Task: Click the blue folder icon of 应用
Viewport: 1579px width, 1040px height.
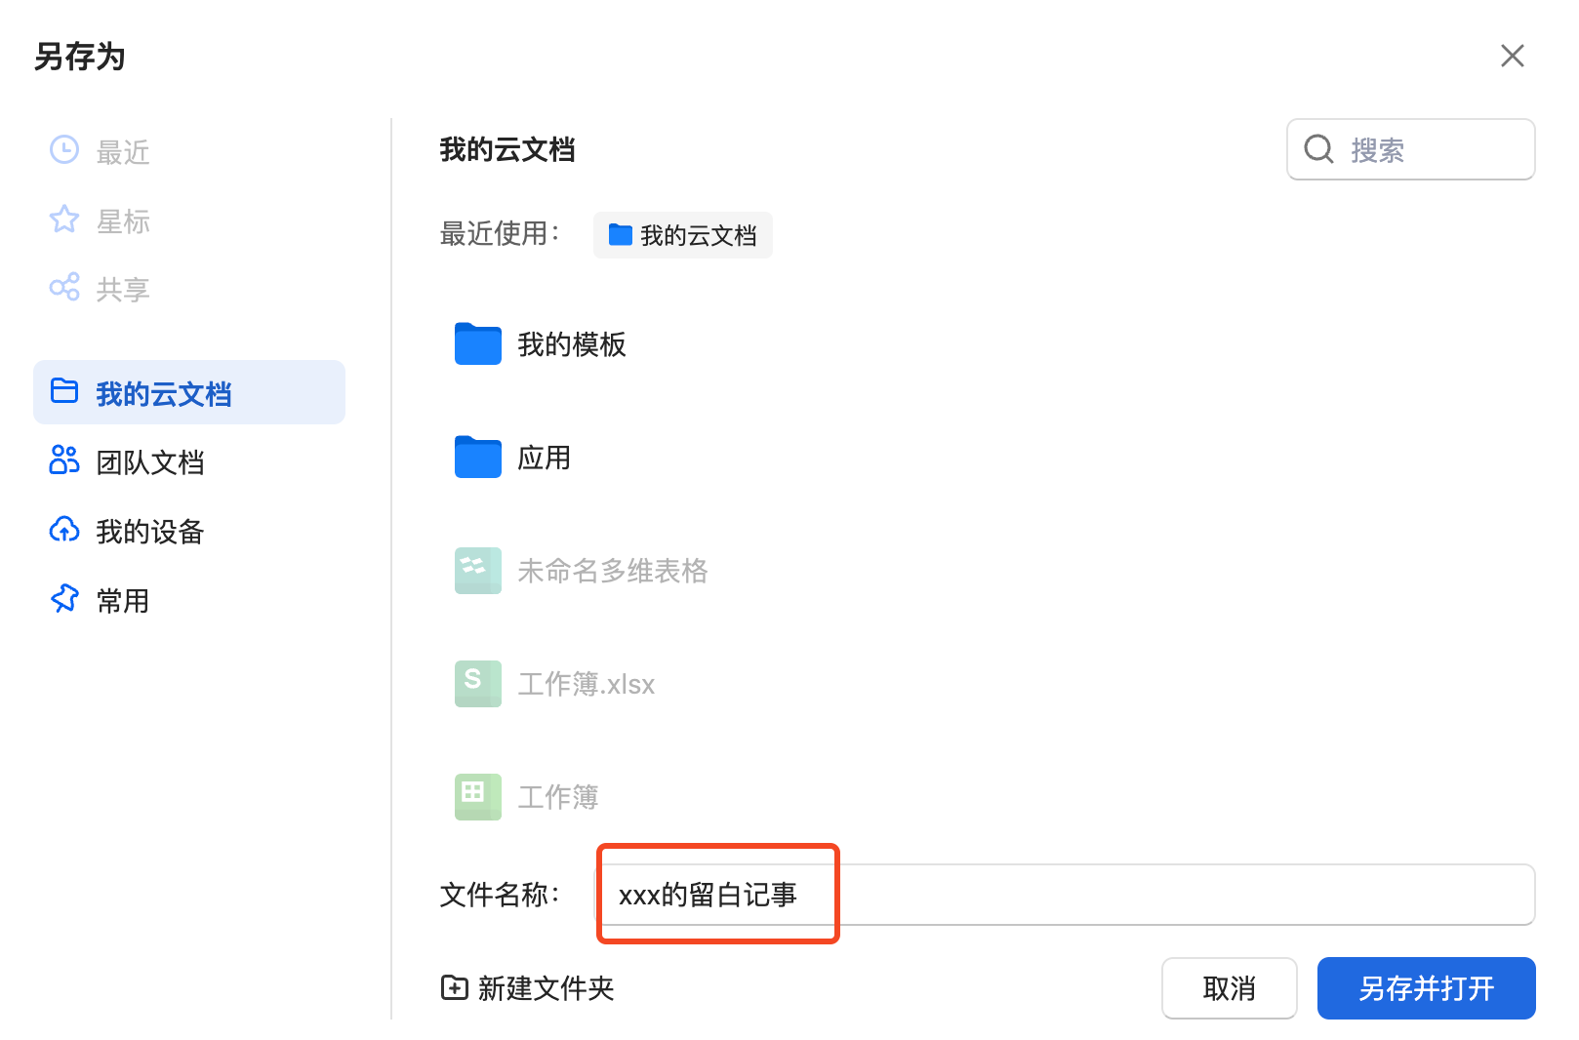Action: click(478, 457)
